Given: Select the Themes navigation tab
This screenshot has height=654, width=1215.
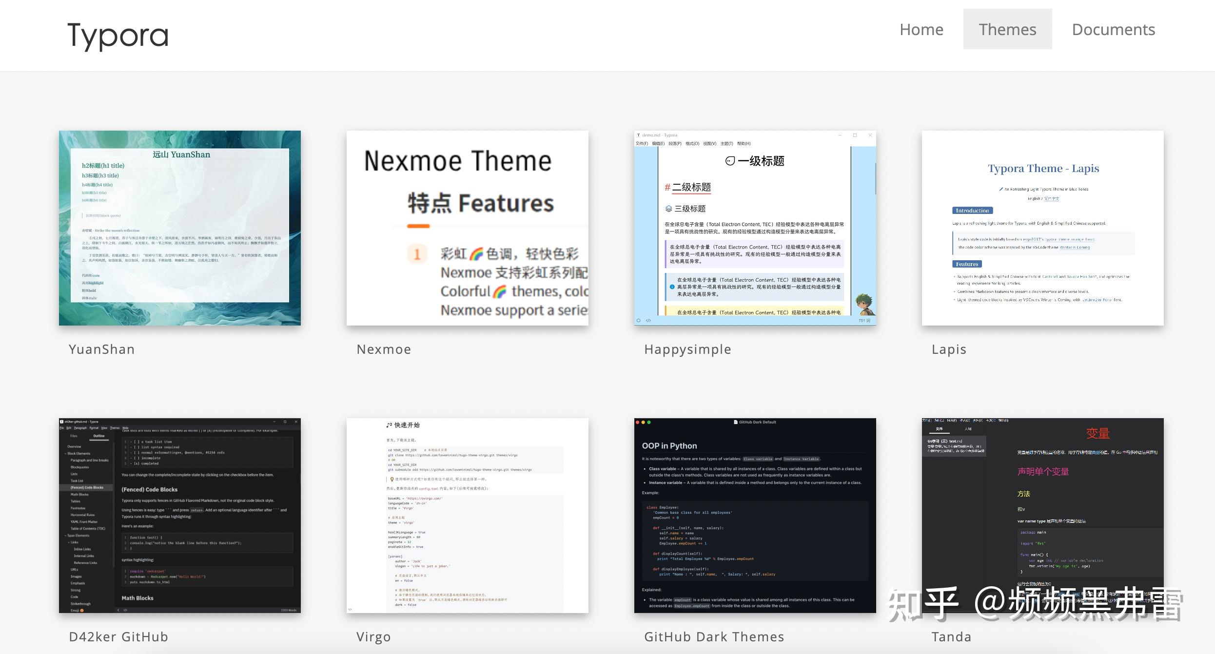Looking at the screenshot, I should (1007, 29).
